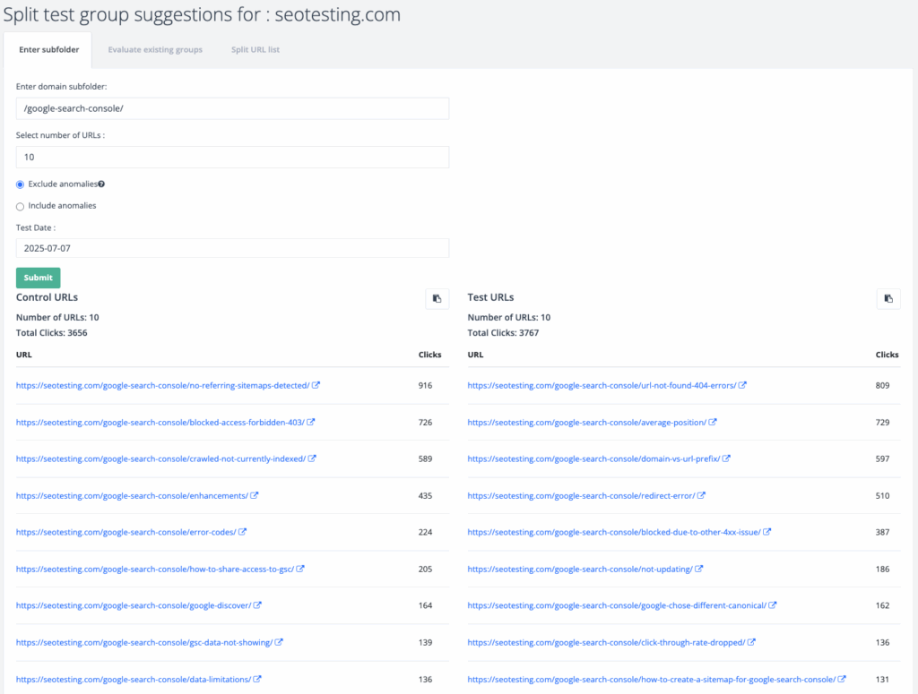Click the Total Clicks: 3767 text
Viewport: 918px width, 694px height.
(x=503, y=333)
